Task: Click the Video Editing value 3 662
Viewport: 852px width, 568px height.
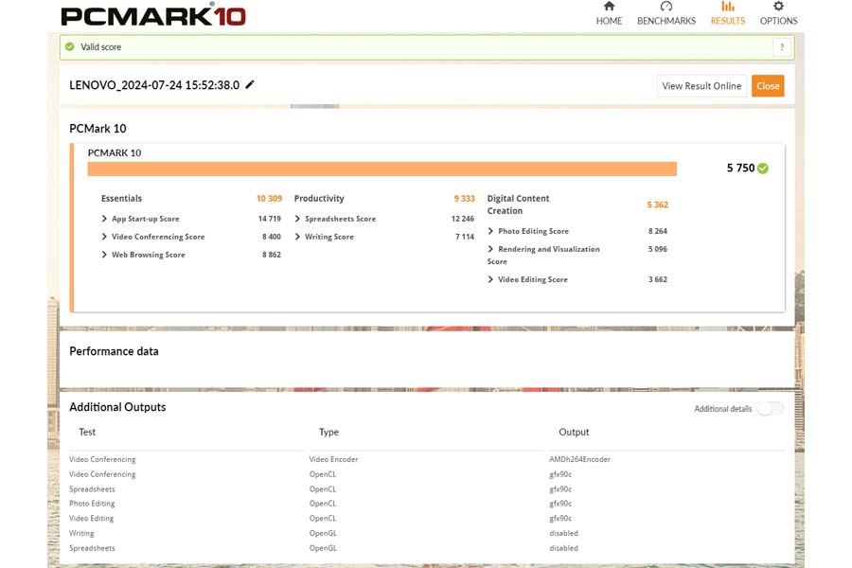Action: click(658, 279)
